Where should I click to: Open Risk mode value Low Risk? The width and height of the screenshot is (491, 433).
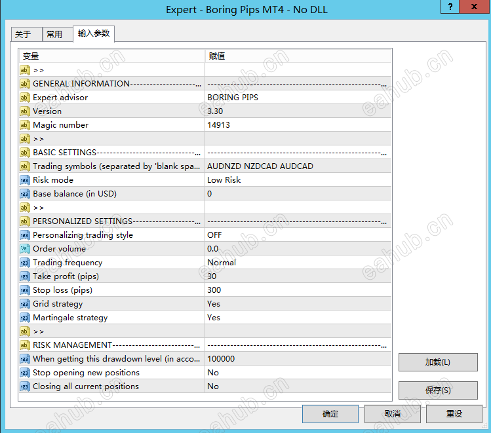(x=298, y=180)
